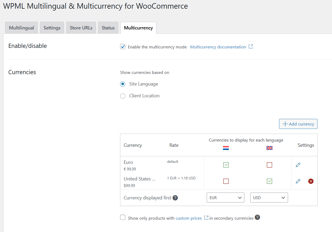
Task: Edit United States Dollar currency settings
Action: (x=298, y=181)
